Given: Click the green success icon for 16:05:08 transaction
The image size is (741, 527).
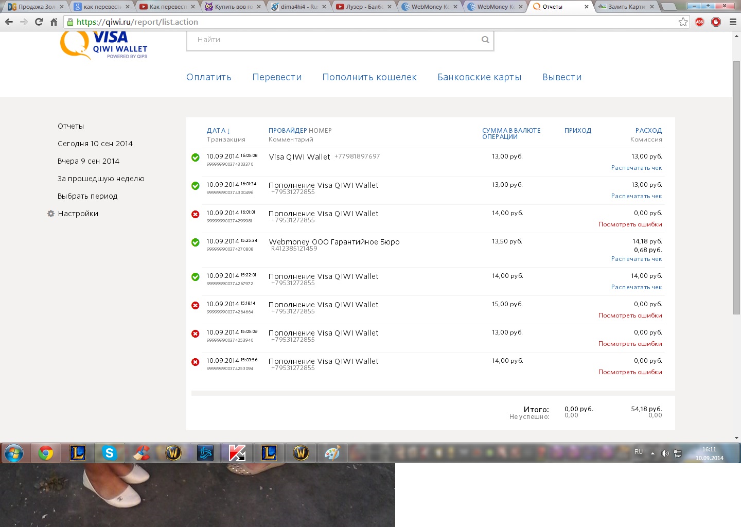Looking at the screenshot, I should click(196, 157).
